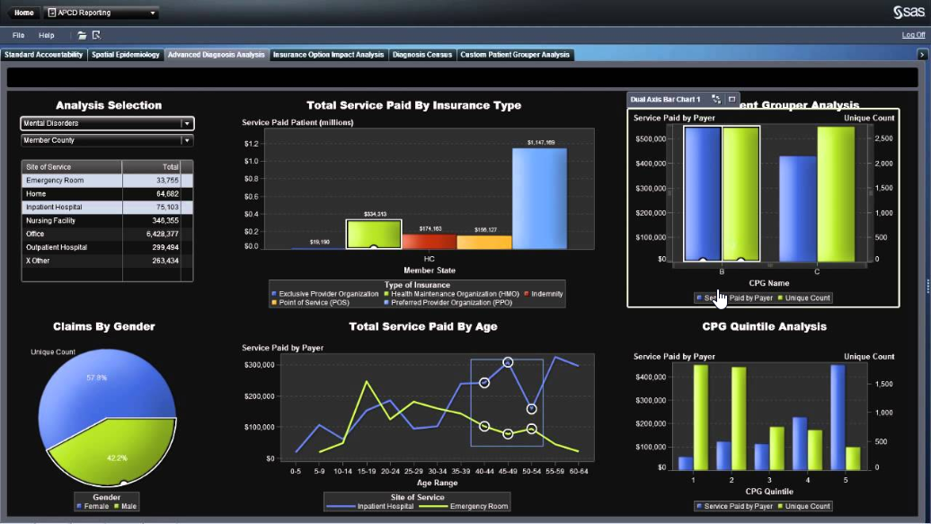Viewport: 931px width, 524px height.
Task: Go to the Diagnosis Census tab
Action: click(422, 55)
